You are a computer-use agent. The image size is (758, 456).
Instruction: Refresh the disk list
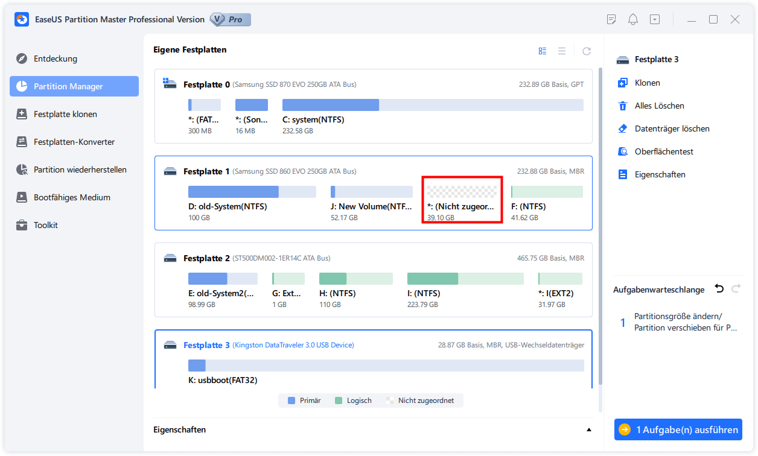click(587, 51)
